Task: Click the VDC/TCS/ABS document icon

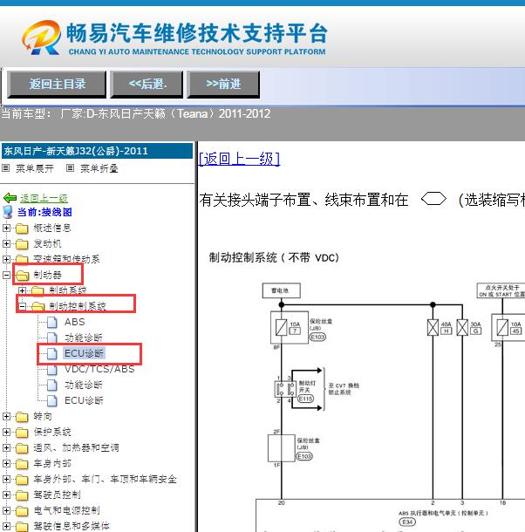Action: [x=52, y=369]
